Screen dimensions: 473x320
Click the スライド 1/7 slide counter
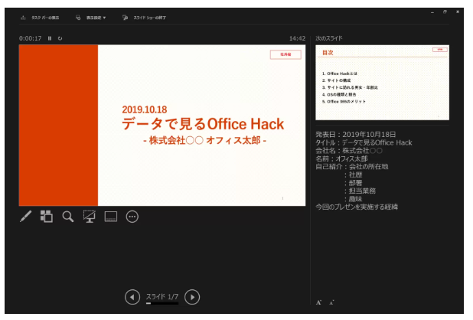[x=162, y=296]
